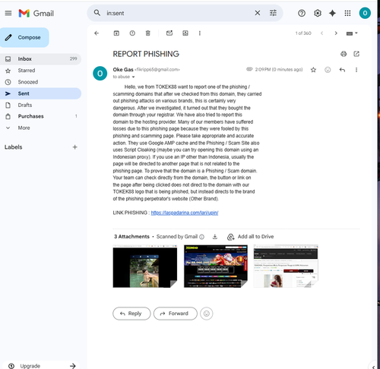Open second attachment casino banner screenshot
380x369 pixels.
[216, 266]
